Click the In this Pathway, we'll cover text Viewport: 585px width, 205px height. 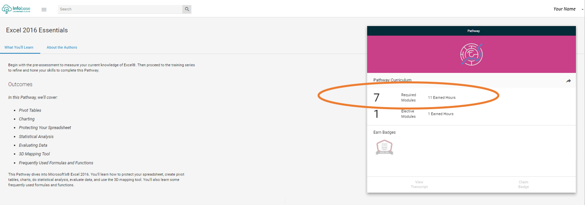(33, 97)
